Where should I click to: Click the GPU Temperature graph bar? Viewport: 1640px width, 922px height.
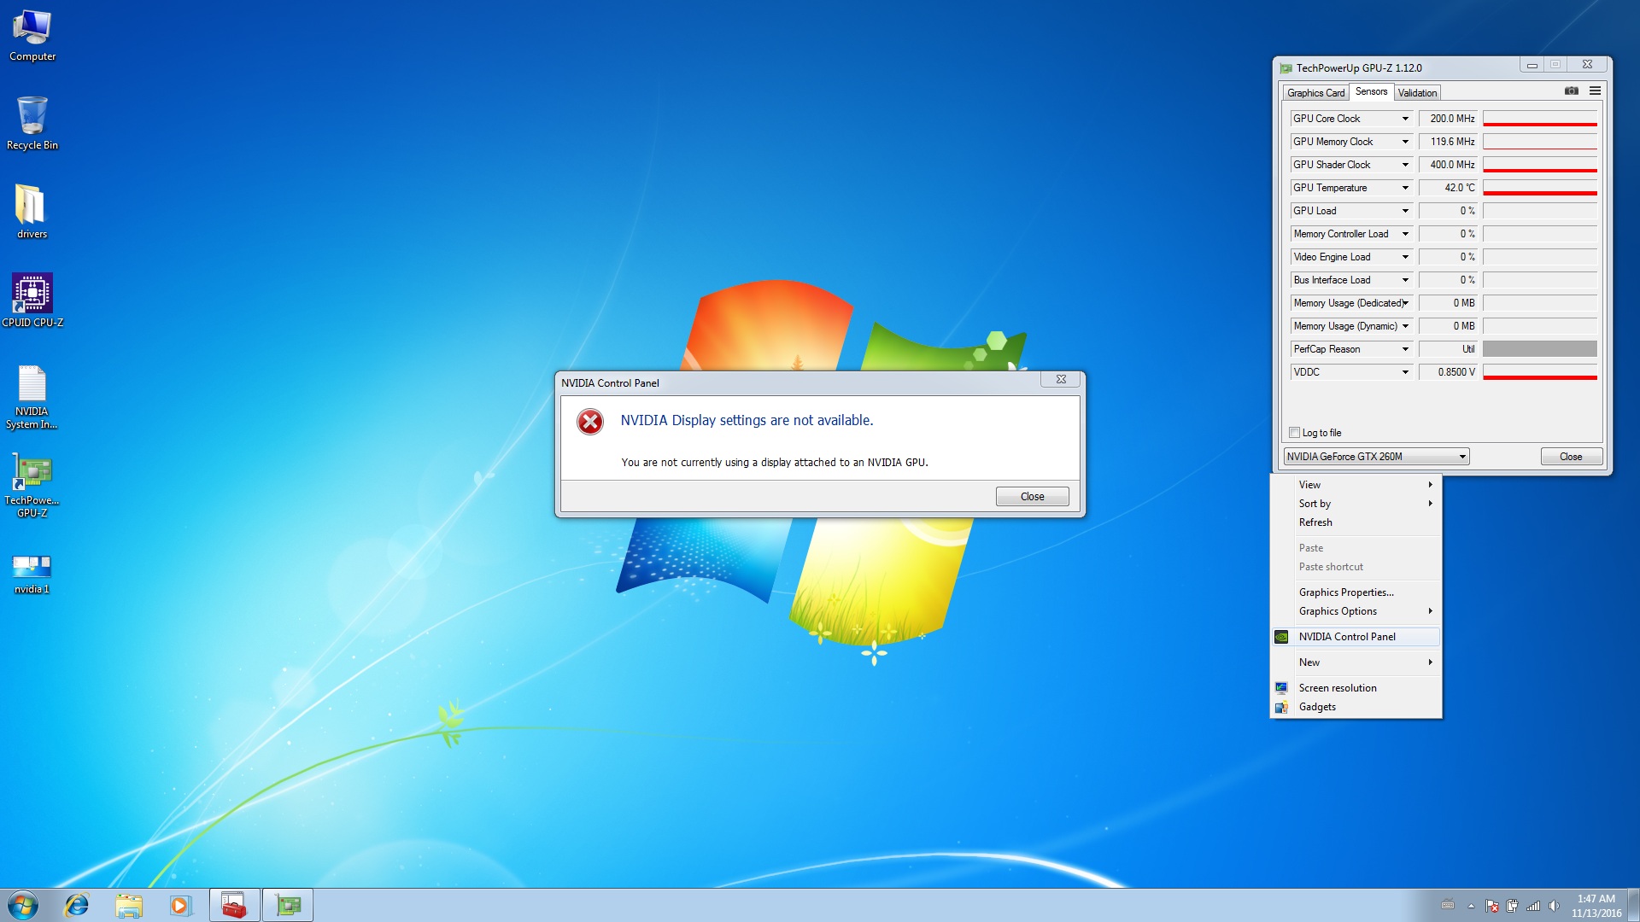click(1539, 188)
